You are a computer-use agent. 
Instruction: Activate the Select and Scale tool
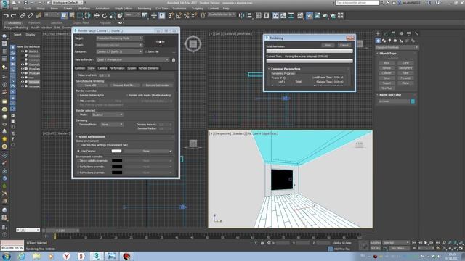112,16
